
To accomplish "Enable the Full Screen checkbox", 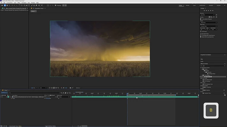I will (201, 31).
